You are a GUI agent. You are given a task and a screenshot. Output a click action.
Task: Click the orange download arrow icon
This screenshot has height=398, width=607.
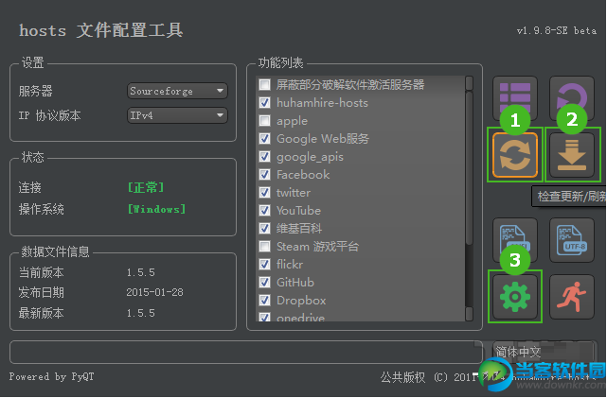(x=572, y=155)
